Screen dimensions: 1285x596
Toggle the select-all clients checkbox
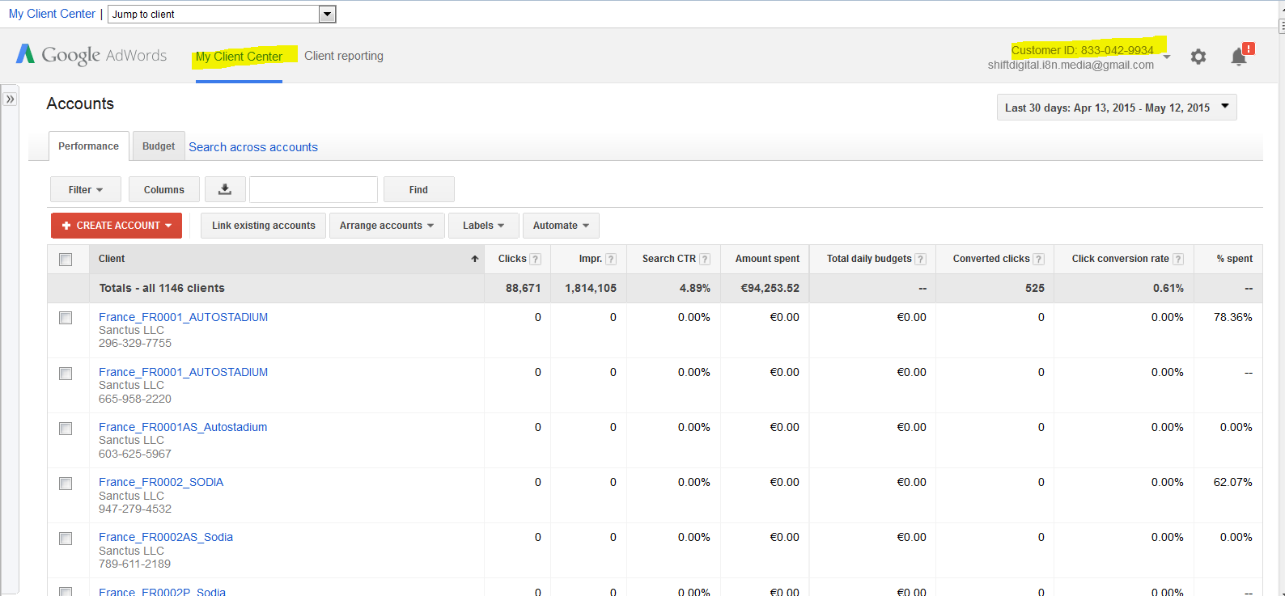pos(66,260)
